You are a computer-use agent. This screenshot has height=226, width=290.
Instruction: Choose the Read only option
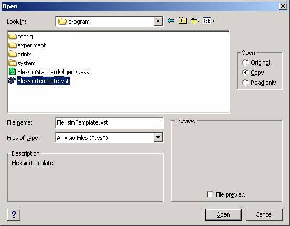pyautogui.click(x=259, y=83)
